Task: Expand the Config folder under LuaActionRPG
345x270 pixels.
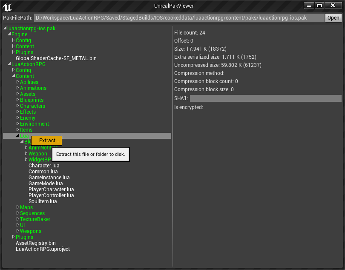Action: pos(14,70)
